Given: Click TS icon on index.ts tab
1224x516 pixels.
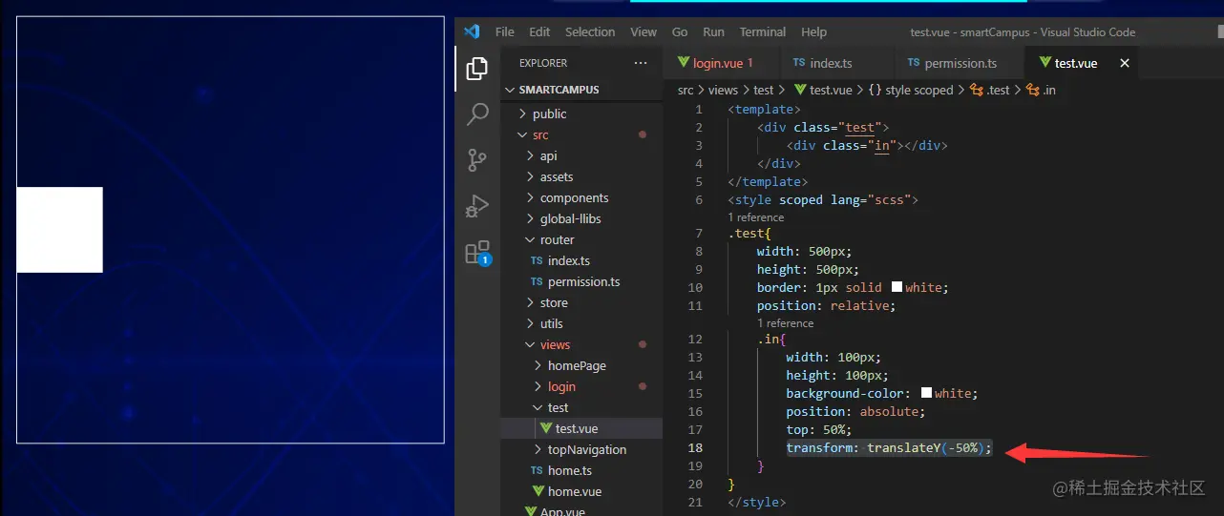Looking at the screenshot, I should pyautogui.click(x=799, y=63).
